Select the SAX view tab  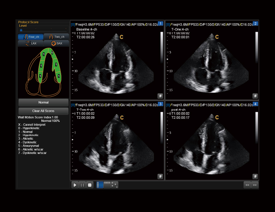pos(56,43)
